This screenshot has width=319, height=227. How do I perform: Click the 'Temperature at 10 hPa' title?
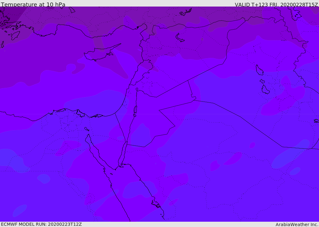pyautogui.click(x=33, y=5)
